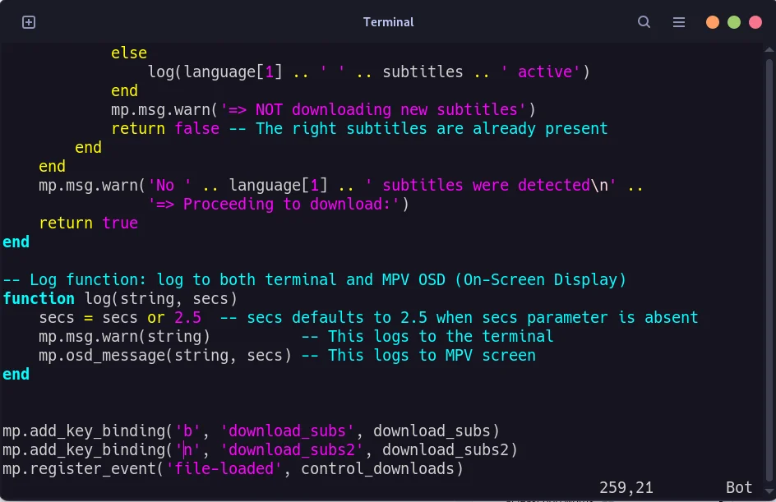The width and height of the screenshot is (776, 502).
Task: Click the 'b' key binding string
Action: click(x=188, y=431)
